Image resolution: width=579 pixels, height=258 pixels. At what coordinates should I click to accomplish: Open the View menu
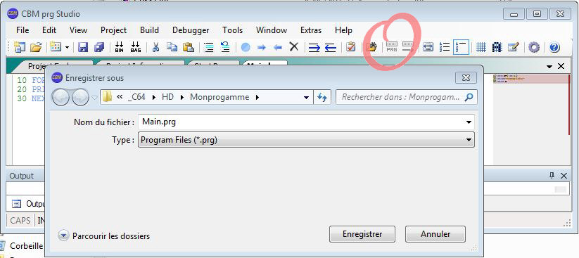(x=78, y=30)
